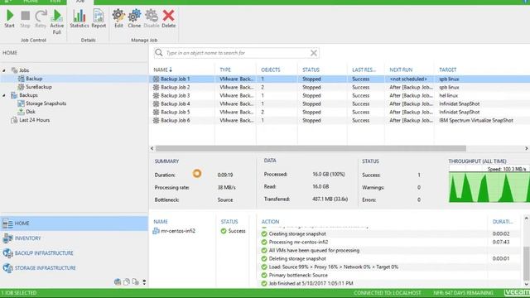The image size is (530, 298).
Task: Open Storage Snapshots node
Action: (x=46, y=103)
